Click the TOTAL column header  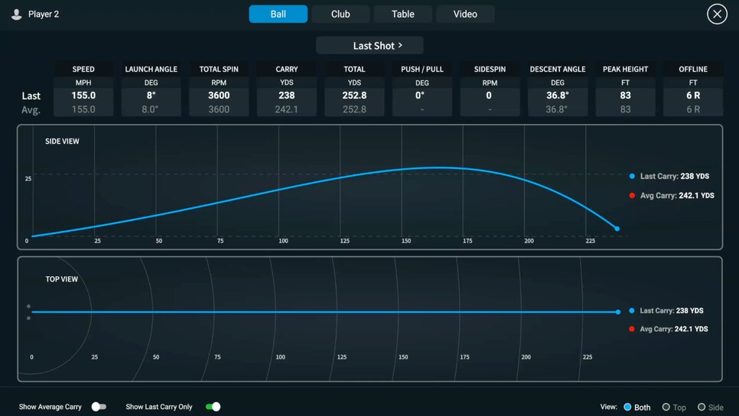[354, 70]
